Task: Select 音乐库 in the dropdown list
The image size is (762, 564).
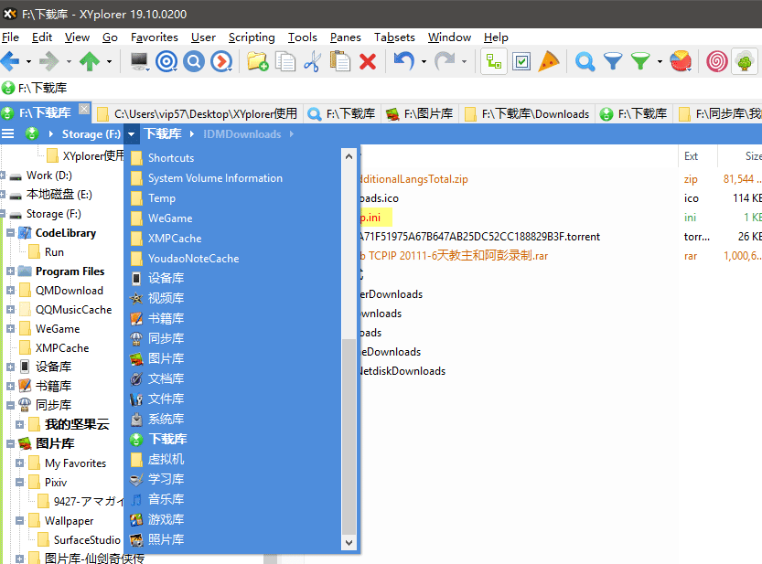Action: click(x=166, y=499)
